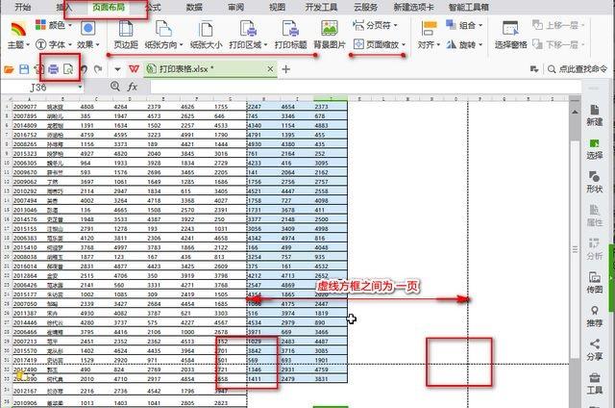Image resolution: width=615 pixels, height=408 pixels.
Task: Open 新建 in the right sidebar
Action: click(595, 114)
